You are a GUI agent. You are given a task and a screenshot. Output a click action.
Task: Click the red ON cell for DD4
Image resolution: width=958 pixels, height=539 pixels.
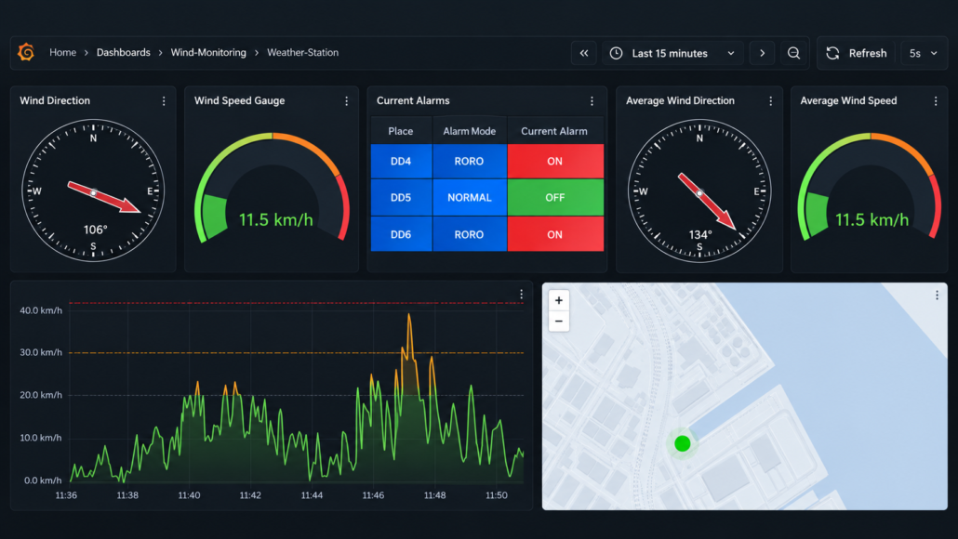pyautogui.click(x=554, y=161)
